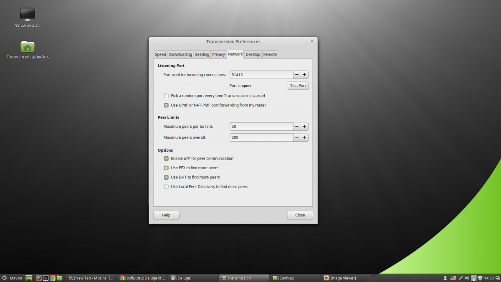
Task: Open the Υπολογιστής desktop icon
Action: click(28, 18)
